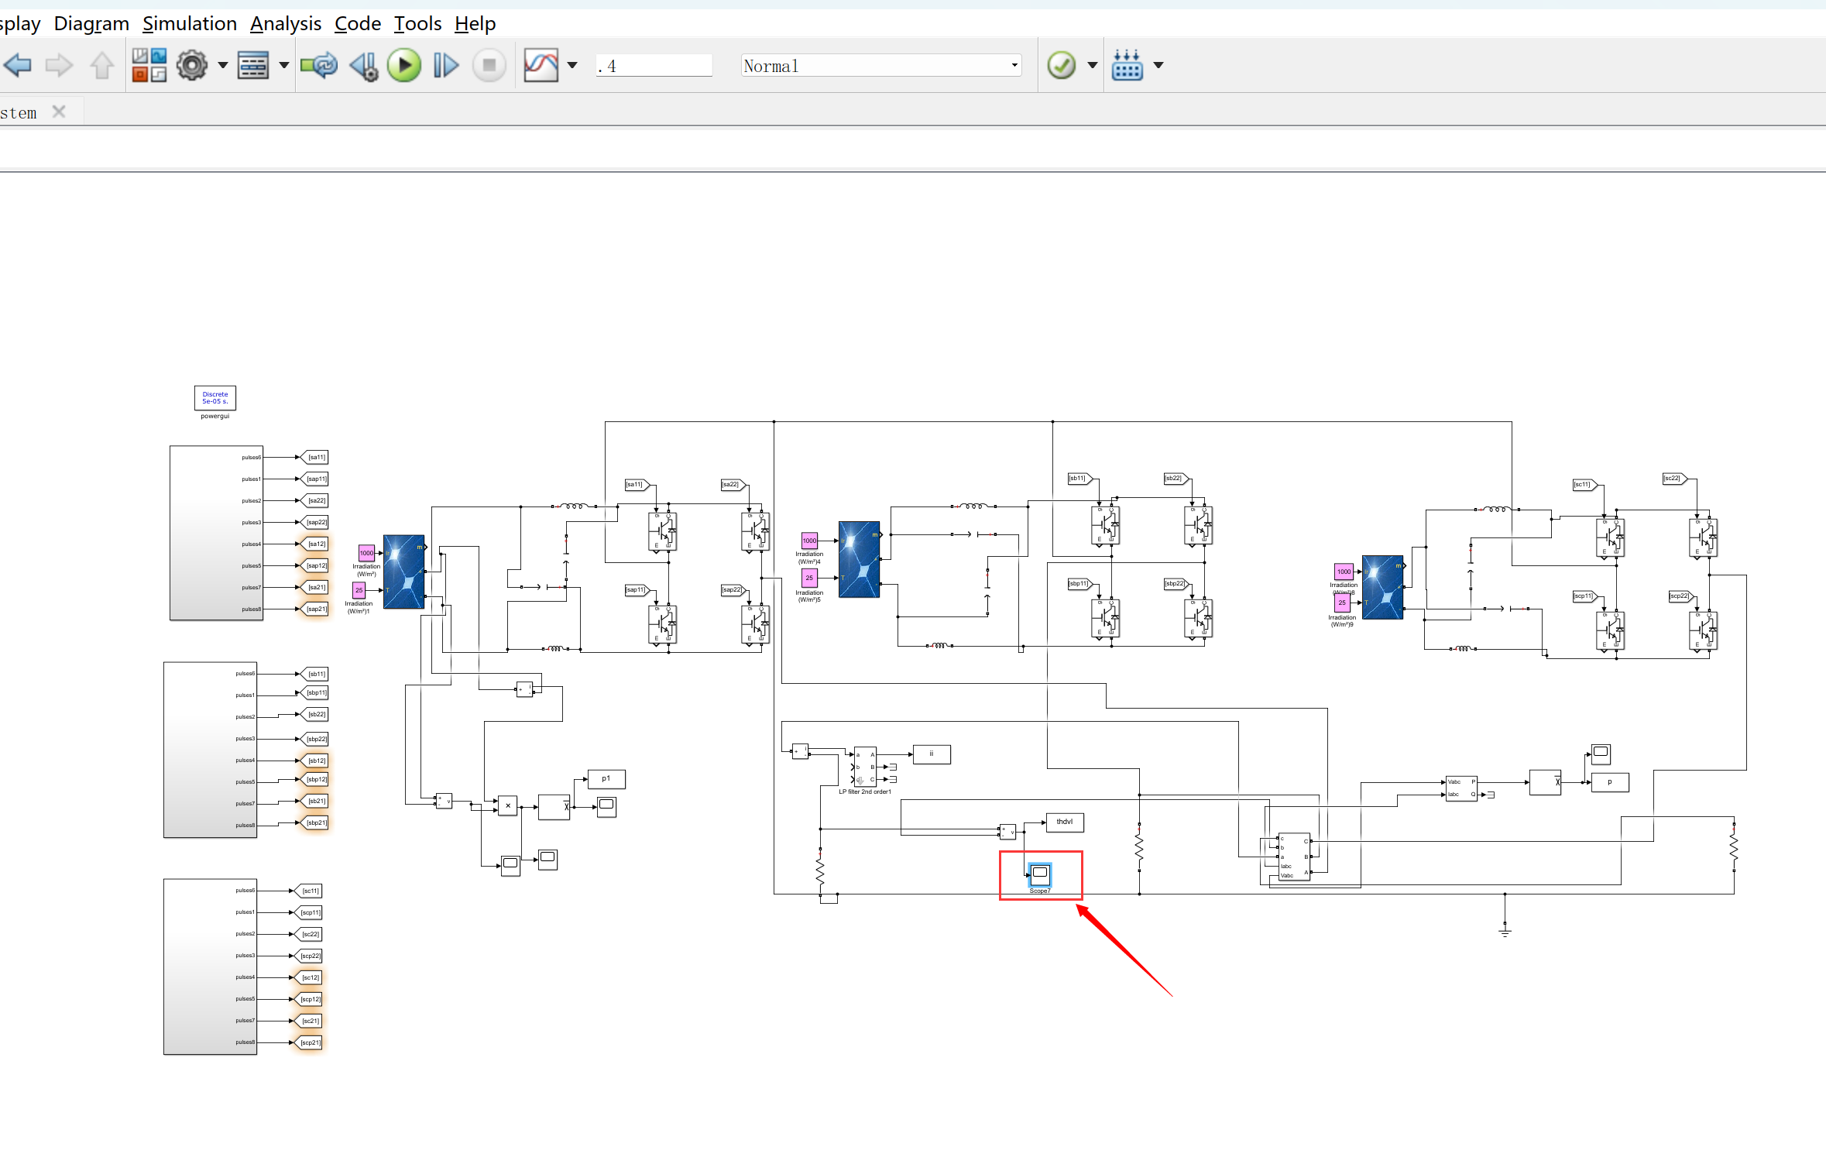Go up to the parent model

click(x=101, y=65)
